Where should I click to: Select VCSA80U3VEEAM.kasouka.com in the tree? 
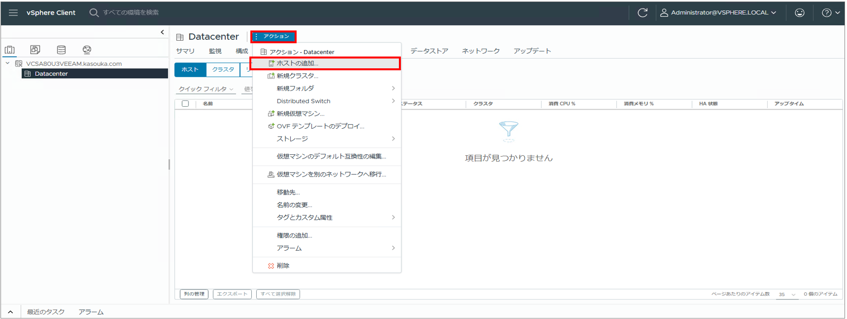tap(74, 64)
